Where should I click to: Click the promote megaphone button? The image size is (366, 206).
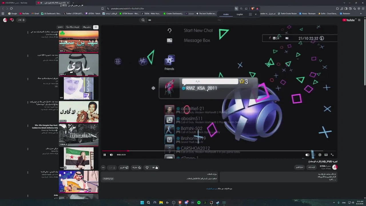pos(124,168)
